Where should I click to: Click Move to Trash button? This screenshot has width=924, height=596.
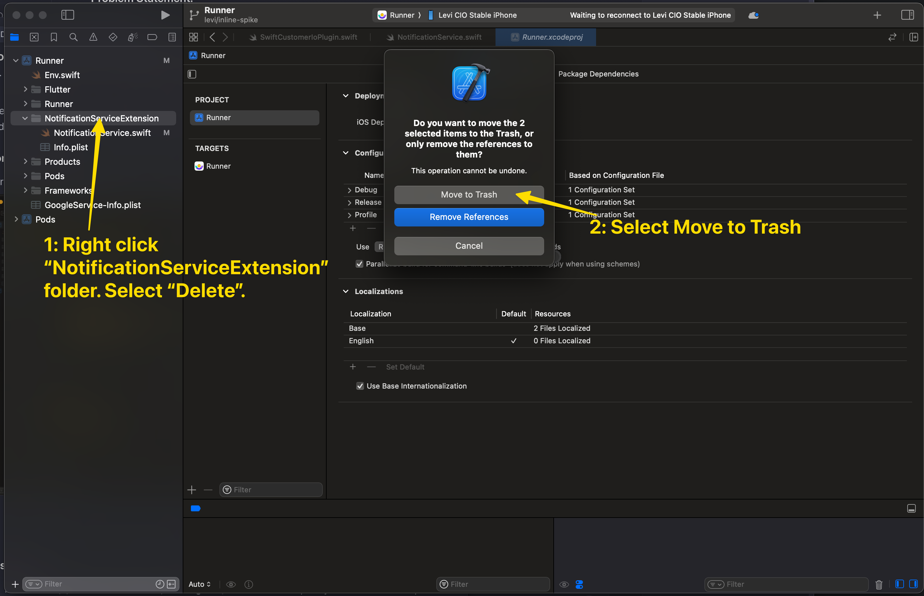[469, 195]
